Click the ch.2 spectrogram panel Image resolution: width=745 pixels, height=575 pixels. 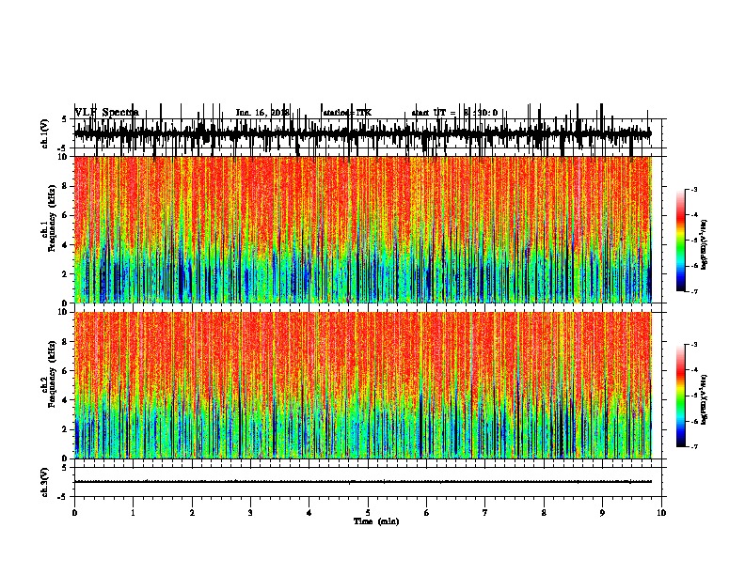(x=363, y=385)
